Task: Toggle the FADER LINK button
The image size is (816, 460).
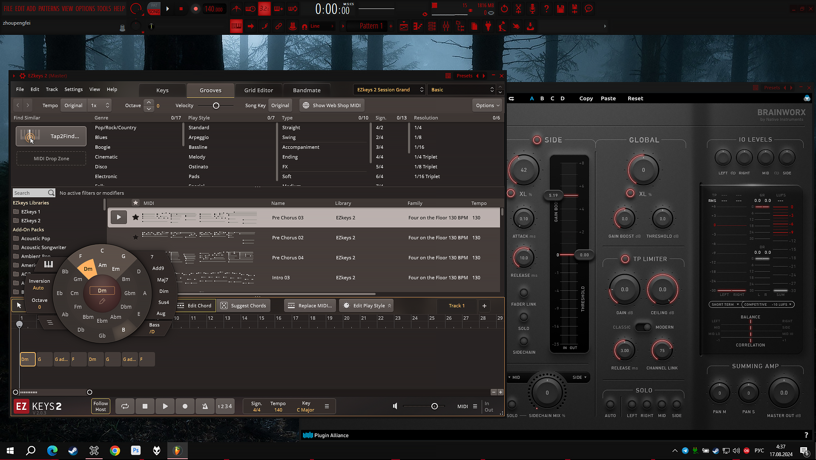Action: pos(524,292)
